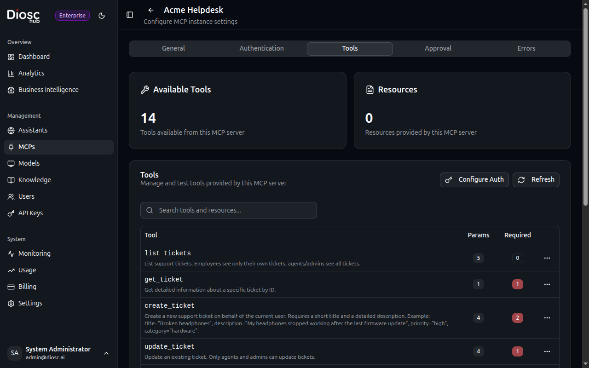Open the Assistants section
589x368 pixels.
click(x=33, y=130)
